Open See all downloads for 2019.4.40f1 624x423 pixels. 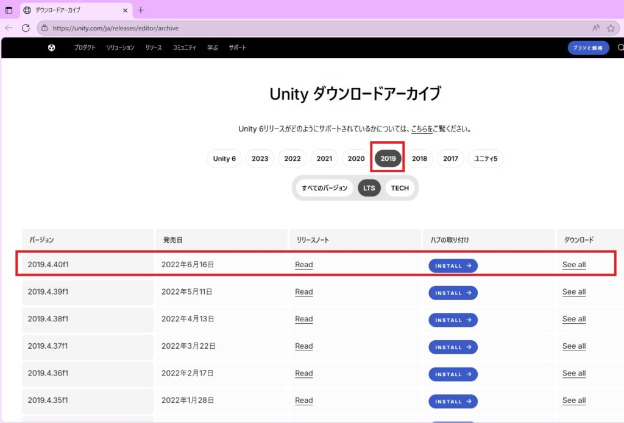(574, 265)
